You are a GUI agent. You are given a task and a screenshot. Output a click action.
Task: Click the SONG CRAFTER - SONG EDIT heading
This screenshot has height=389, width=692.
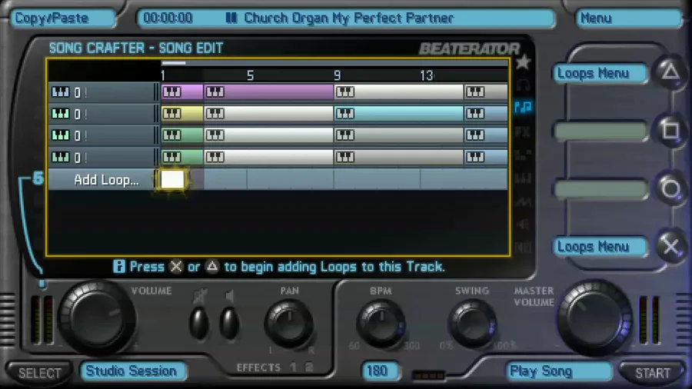(x=136, y=48)
